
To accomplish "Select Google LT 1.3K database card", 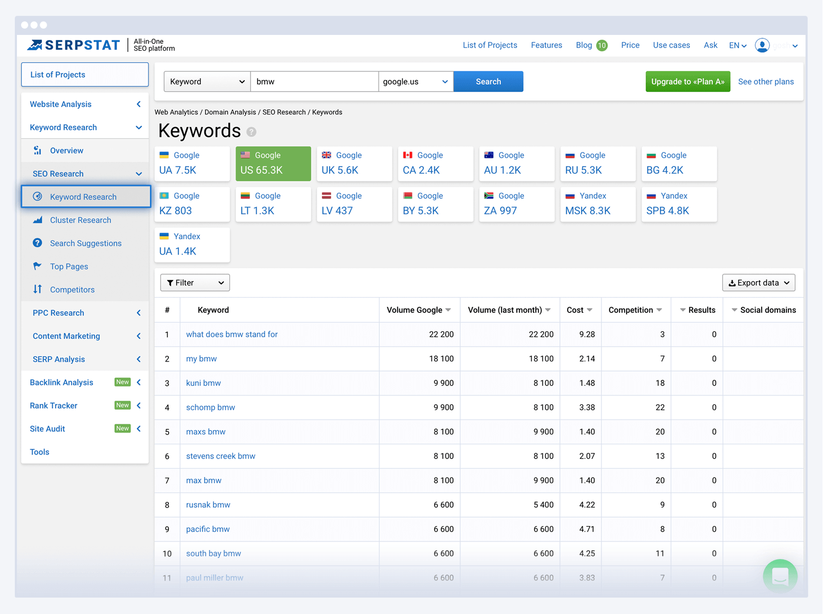I will pos(273,204).
